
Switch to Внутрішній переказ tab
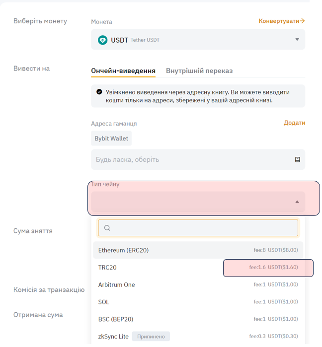click(199, 71)
